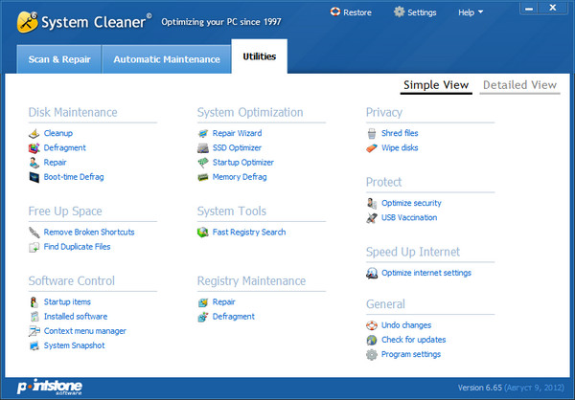The width and height of the screenshot is (575, 400).
Task: Click the SSD Optimizer icon
Action: tap(203, 148)
